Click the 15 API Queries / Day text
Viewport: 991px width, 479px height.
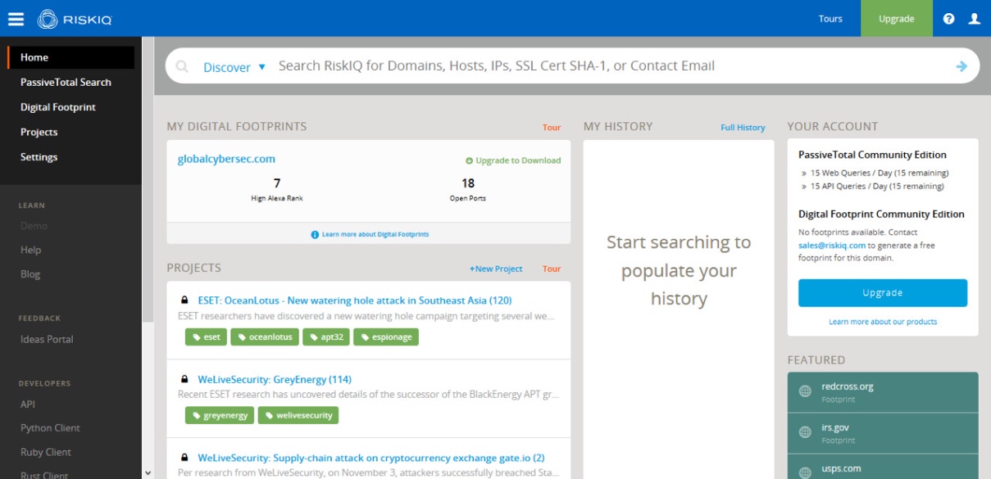click(876, 186)
